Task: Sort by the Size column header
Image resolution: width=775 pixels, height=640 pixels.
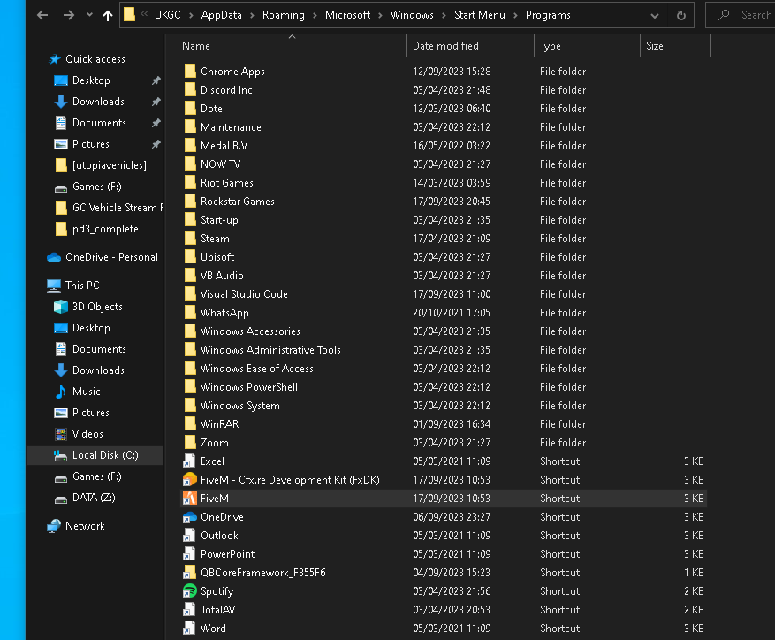Action: coord(655,46)
